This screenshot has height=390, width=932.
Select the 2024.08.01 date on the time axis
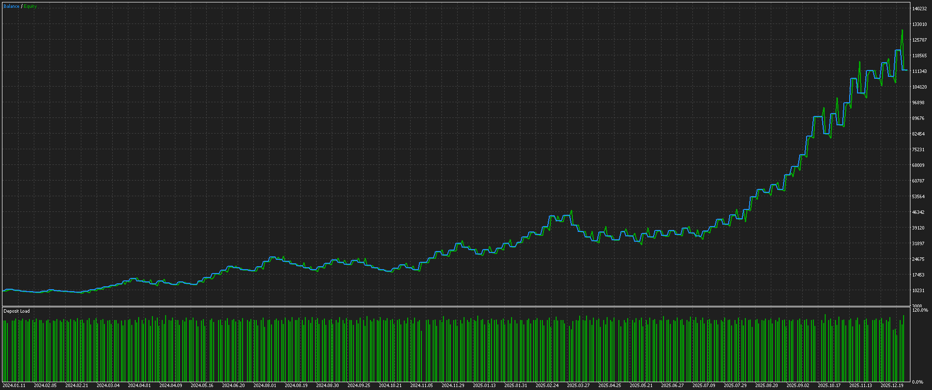265,386
